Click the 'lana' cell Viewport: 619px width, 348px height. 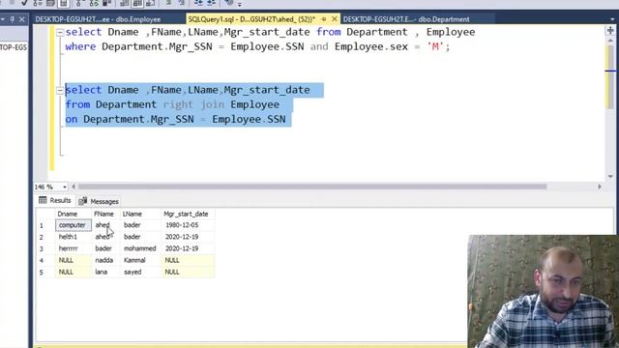tap(105, 272)
